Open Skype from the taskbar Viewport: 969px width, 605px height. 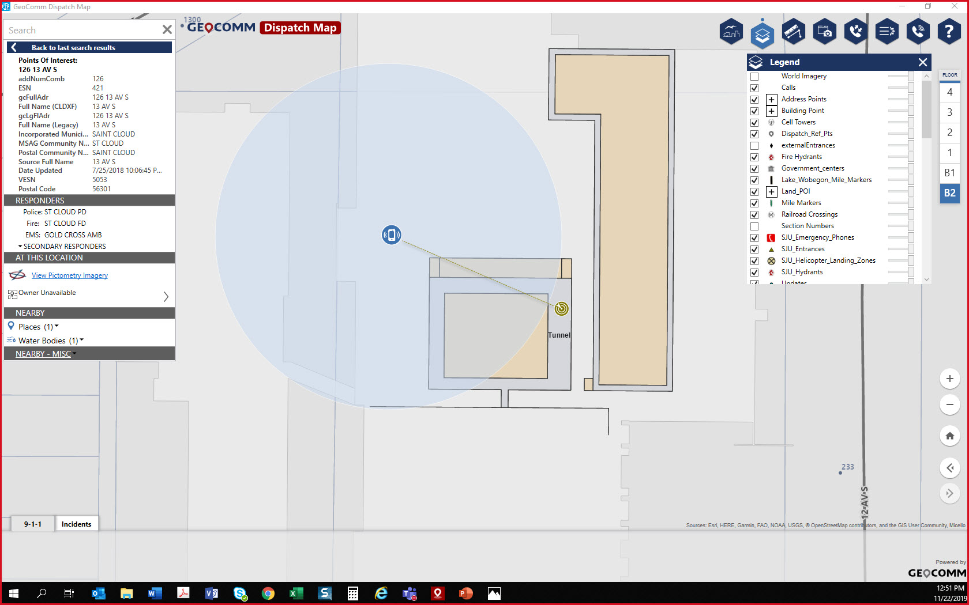point(240,593)
